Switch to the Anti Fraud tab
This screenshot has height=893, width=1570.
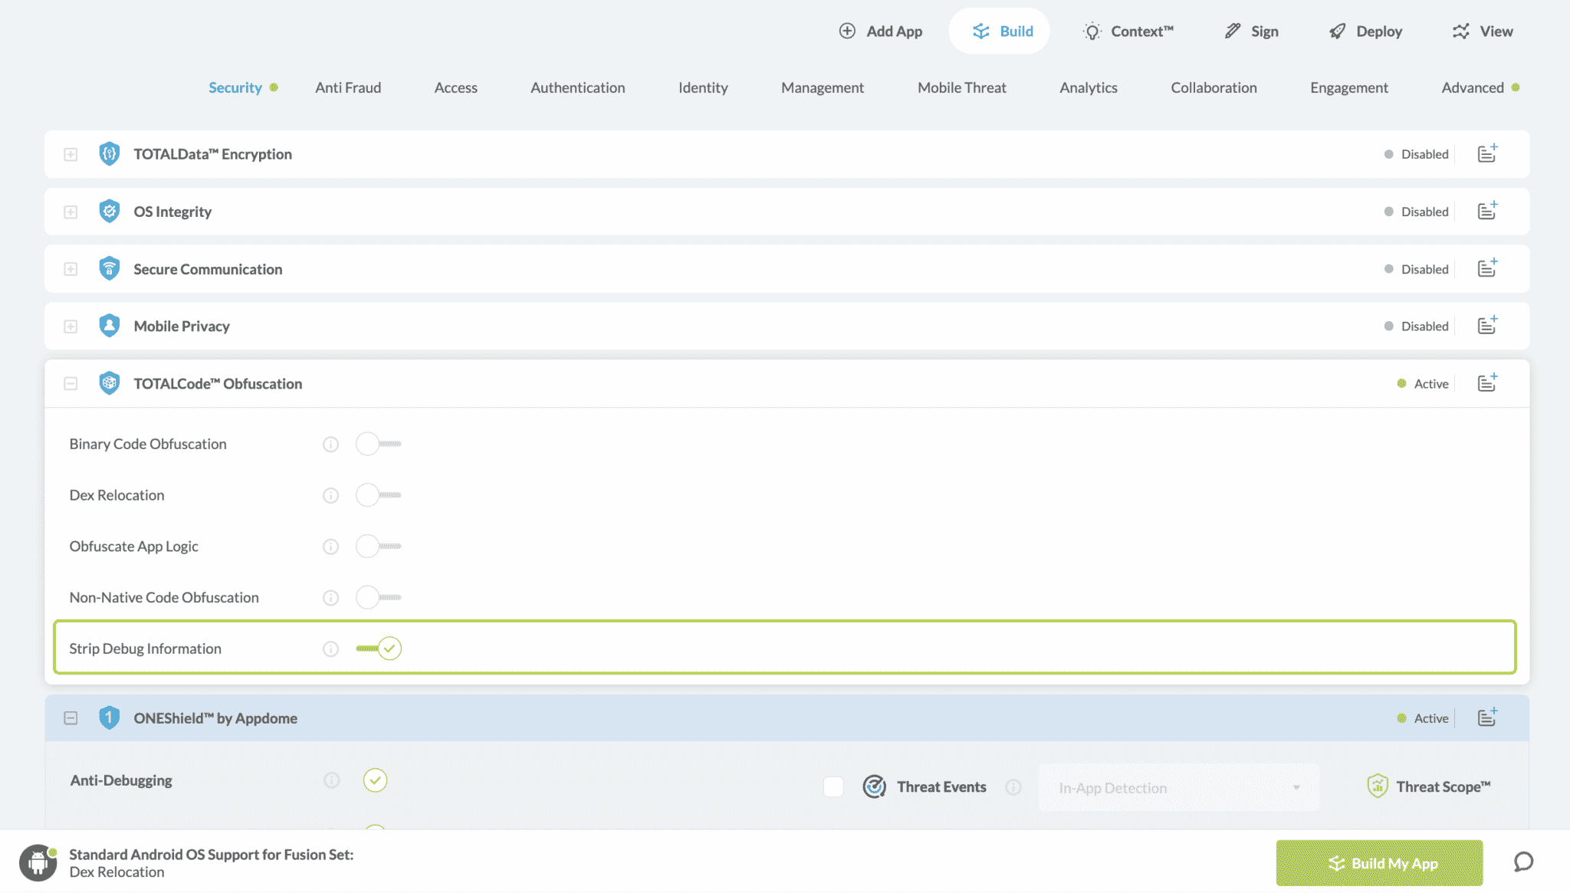(x=348, y=87)
